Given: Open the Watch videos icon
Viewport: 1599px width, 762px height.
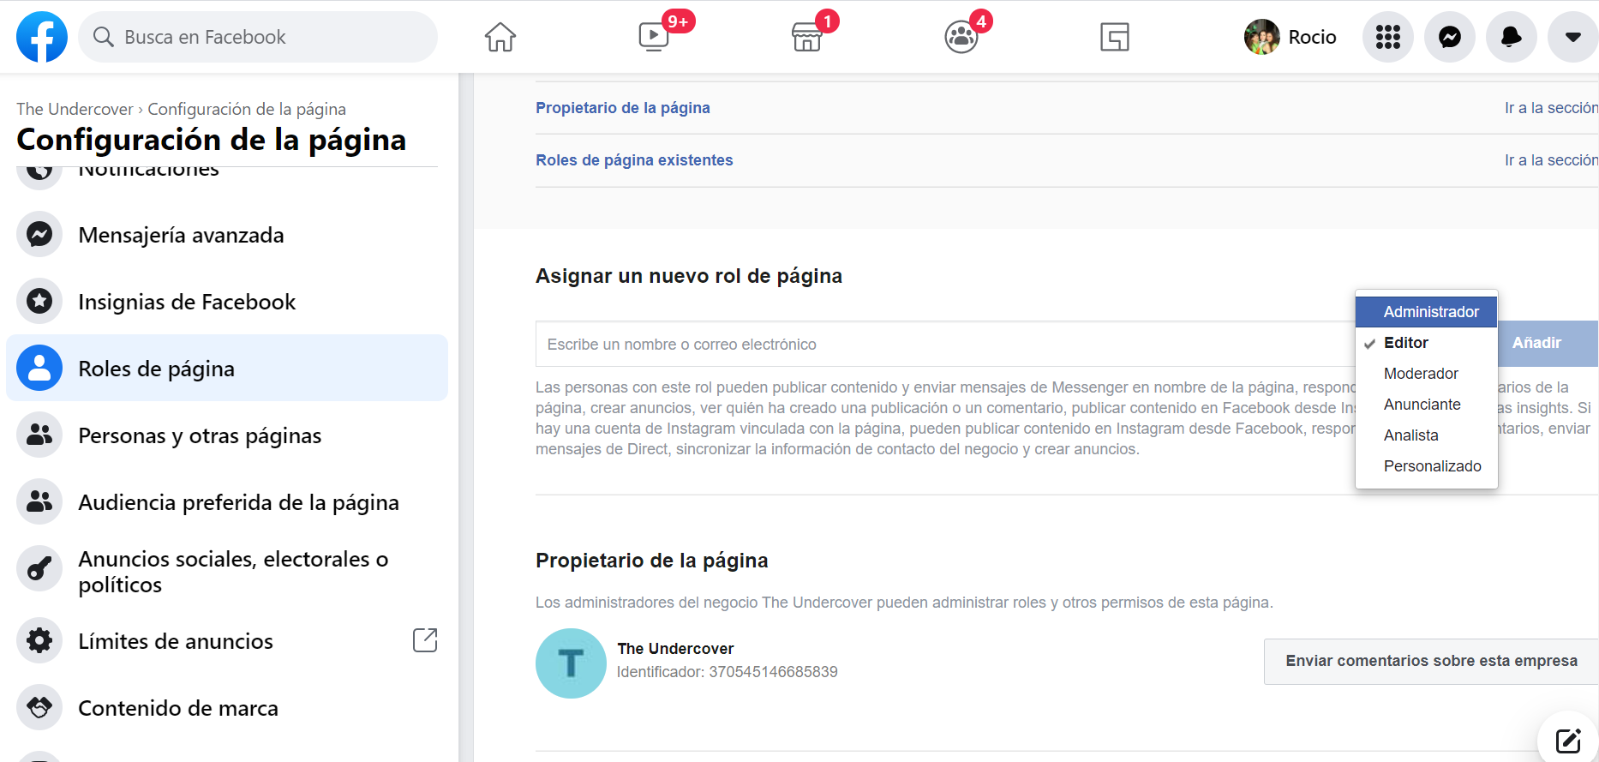Looking at the screenshot, I should click(x=654, y=37).
